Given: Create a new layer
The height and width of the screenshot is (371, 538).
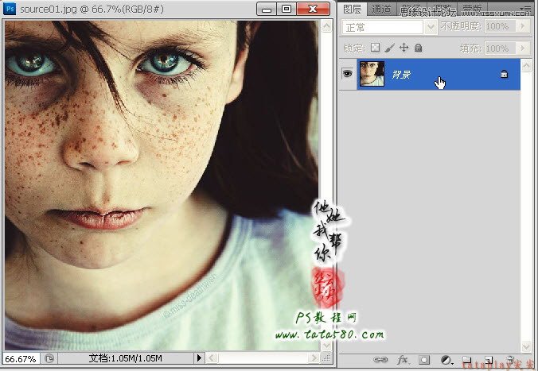Looking at the screenshot, I should tap(488, 360).
